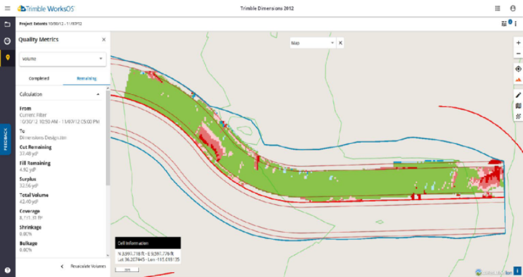
Task: Open the Volume metric dropdown
Action: tap(63, 58)
